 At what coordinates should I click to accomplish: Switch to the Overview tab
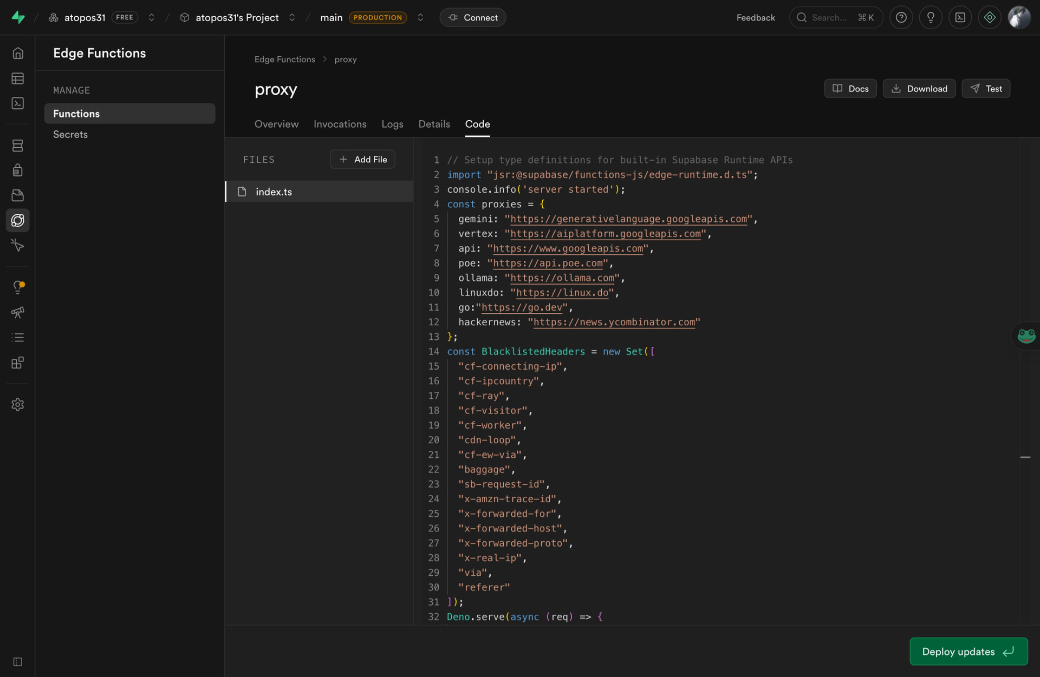(276, 124)
